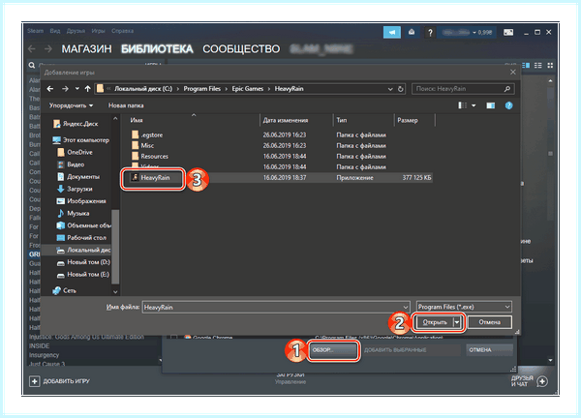Open Steam help question mark icon
The width and height of the screenshot is (581, 418).
pyautogui.click(x=430, y=33)
